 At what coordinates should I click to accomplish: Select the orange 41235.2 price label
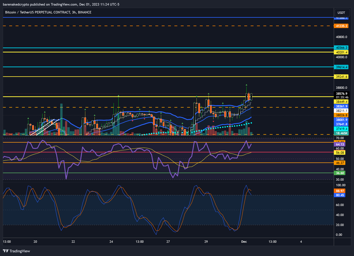pyautogui.click(x=342, y=26)
